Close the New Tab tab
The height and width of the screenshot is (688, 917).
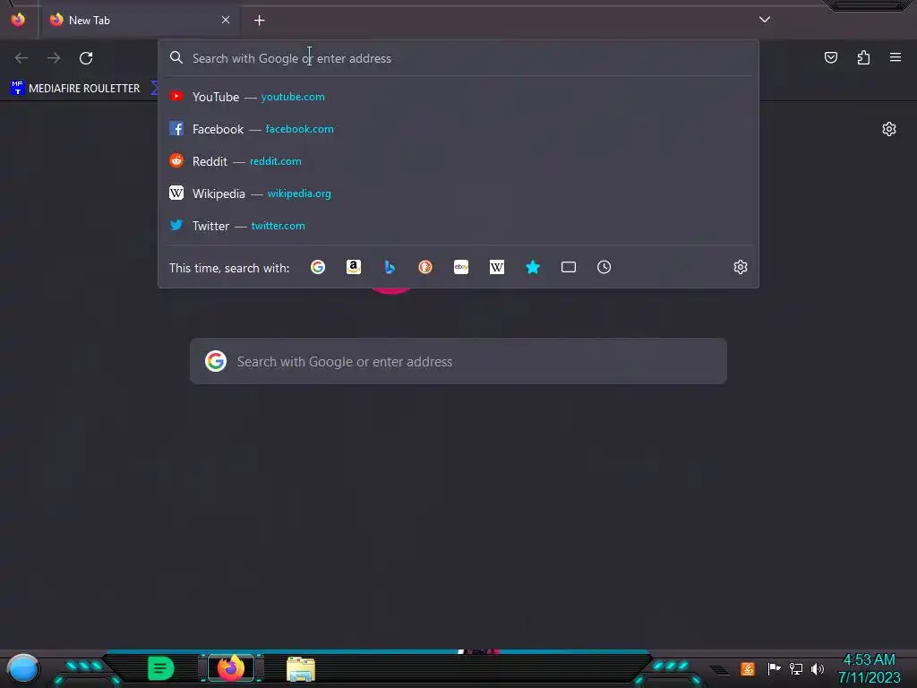pos(226,20)
